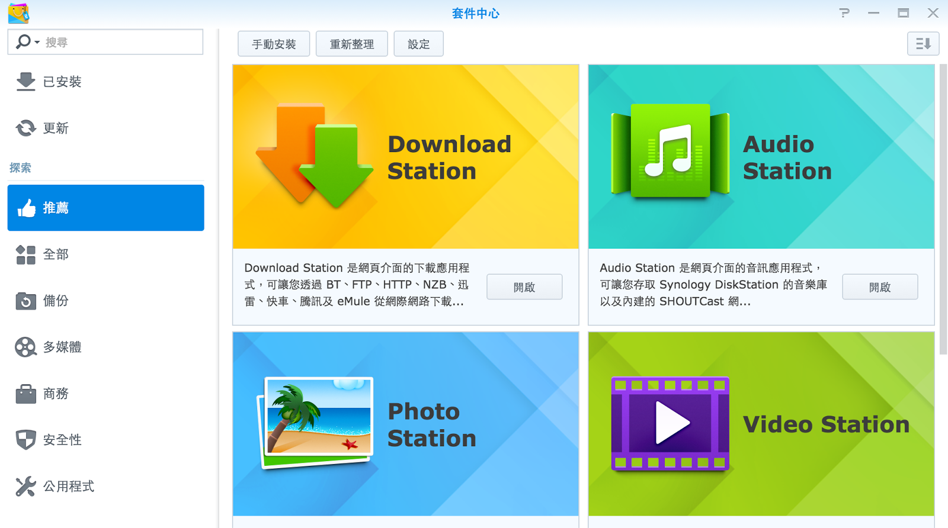The width and height of the screenshot is (948, 528).
Task: Open the Audio Station banner
Action: (761, 157)
